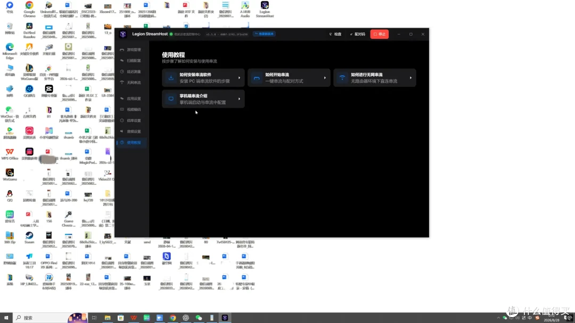Screen dimensions: 575x323
Task: Click the Wi-Fi icon on 如何进行无网串流 card
Action: click(x=342, y=78)
